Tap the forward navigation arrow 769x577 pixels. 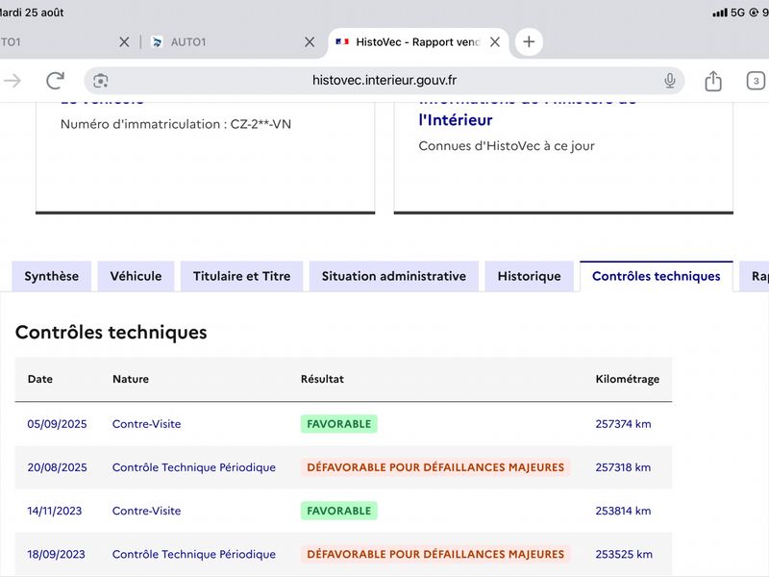[12, 81]
